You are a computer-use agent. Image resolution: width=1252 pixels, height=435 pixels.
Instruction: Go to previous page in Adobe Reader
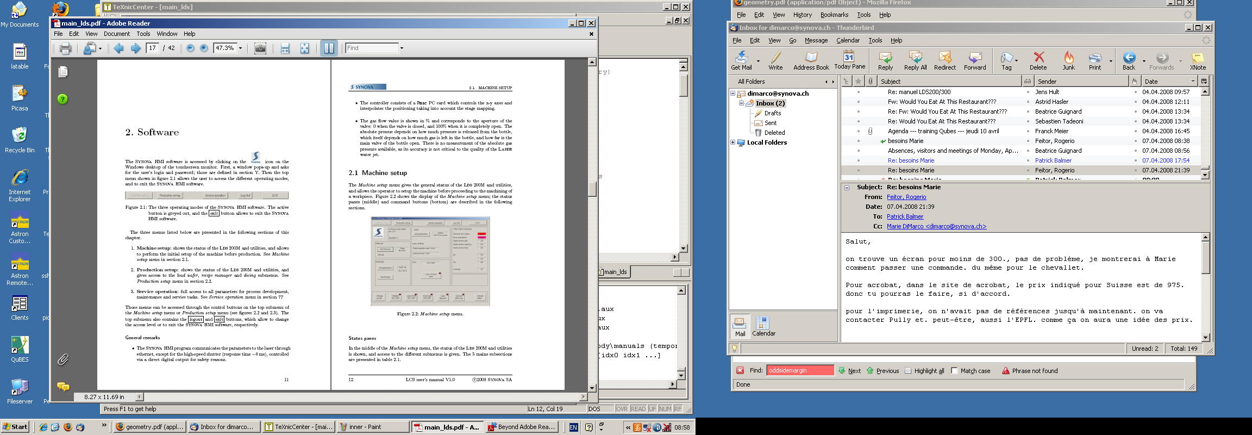[118, 48]
